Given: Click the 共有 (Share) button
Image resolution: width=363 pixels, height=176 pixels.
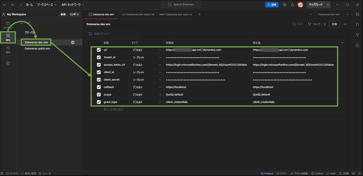Looking at the screenshot, I should point(335,24).
